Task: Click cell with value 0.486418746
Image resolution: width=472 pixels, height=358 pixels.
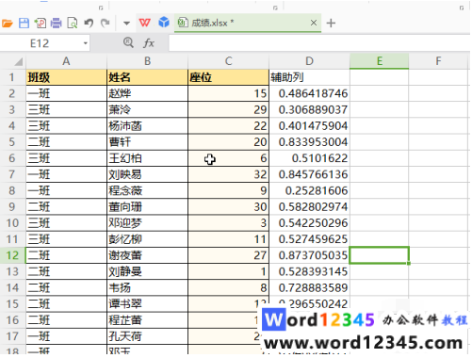Action: click(x=309, y=93)
